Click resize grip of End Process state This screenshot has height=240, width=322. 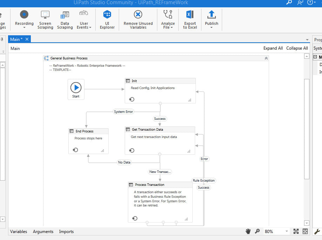point(102,151)
